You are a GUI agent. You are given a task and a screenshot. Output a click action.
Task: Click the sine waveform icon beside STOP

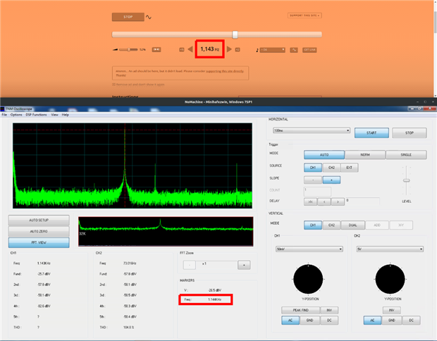[149, 17]
